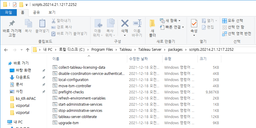Click the Copy (복사) ribbon icon
The height and width of the screenshot is (128, 256).
point(28,24)
